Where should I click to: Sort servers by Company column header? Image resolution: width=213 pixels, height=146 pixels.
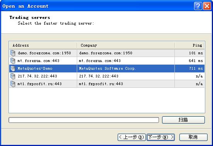(126, 45)
